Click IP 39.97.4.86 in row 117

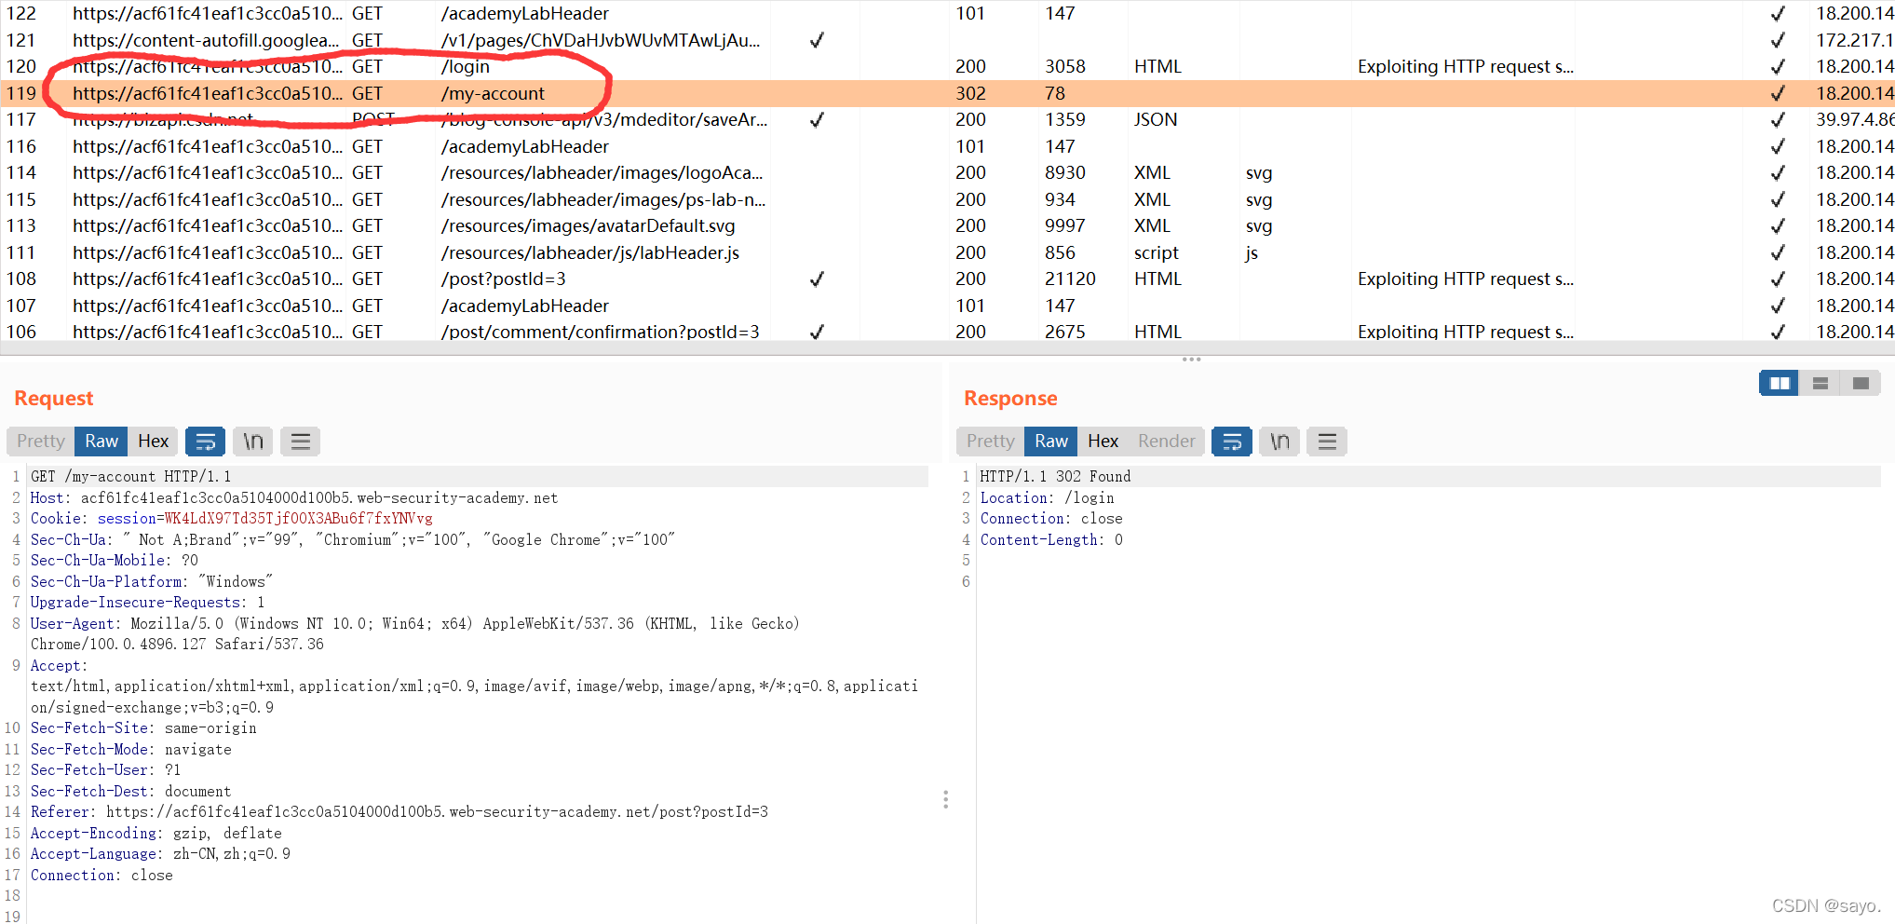click(1855, 119)
